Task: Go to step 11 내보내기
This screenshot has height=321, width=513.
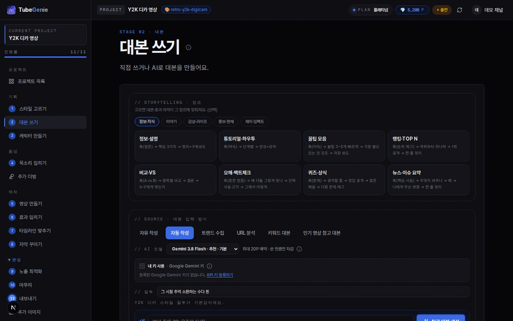Action: click(46, 298)
